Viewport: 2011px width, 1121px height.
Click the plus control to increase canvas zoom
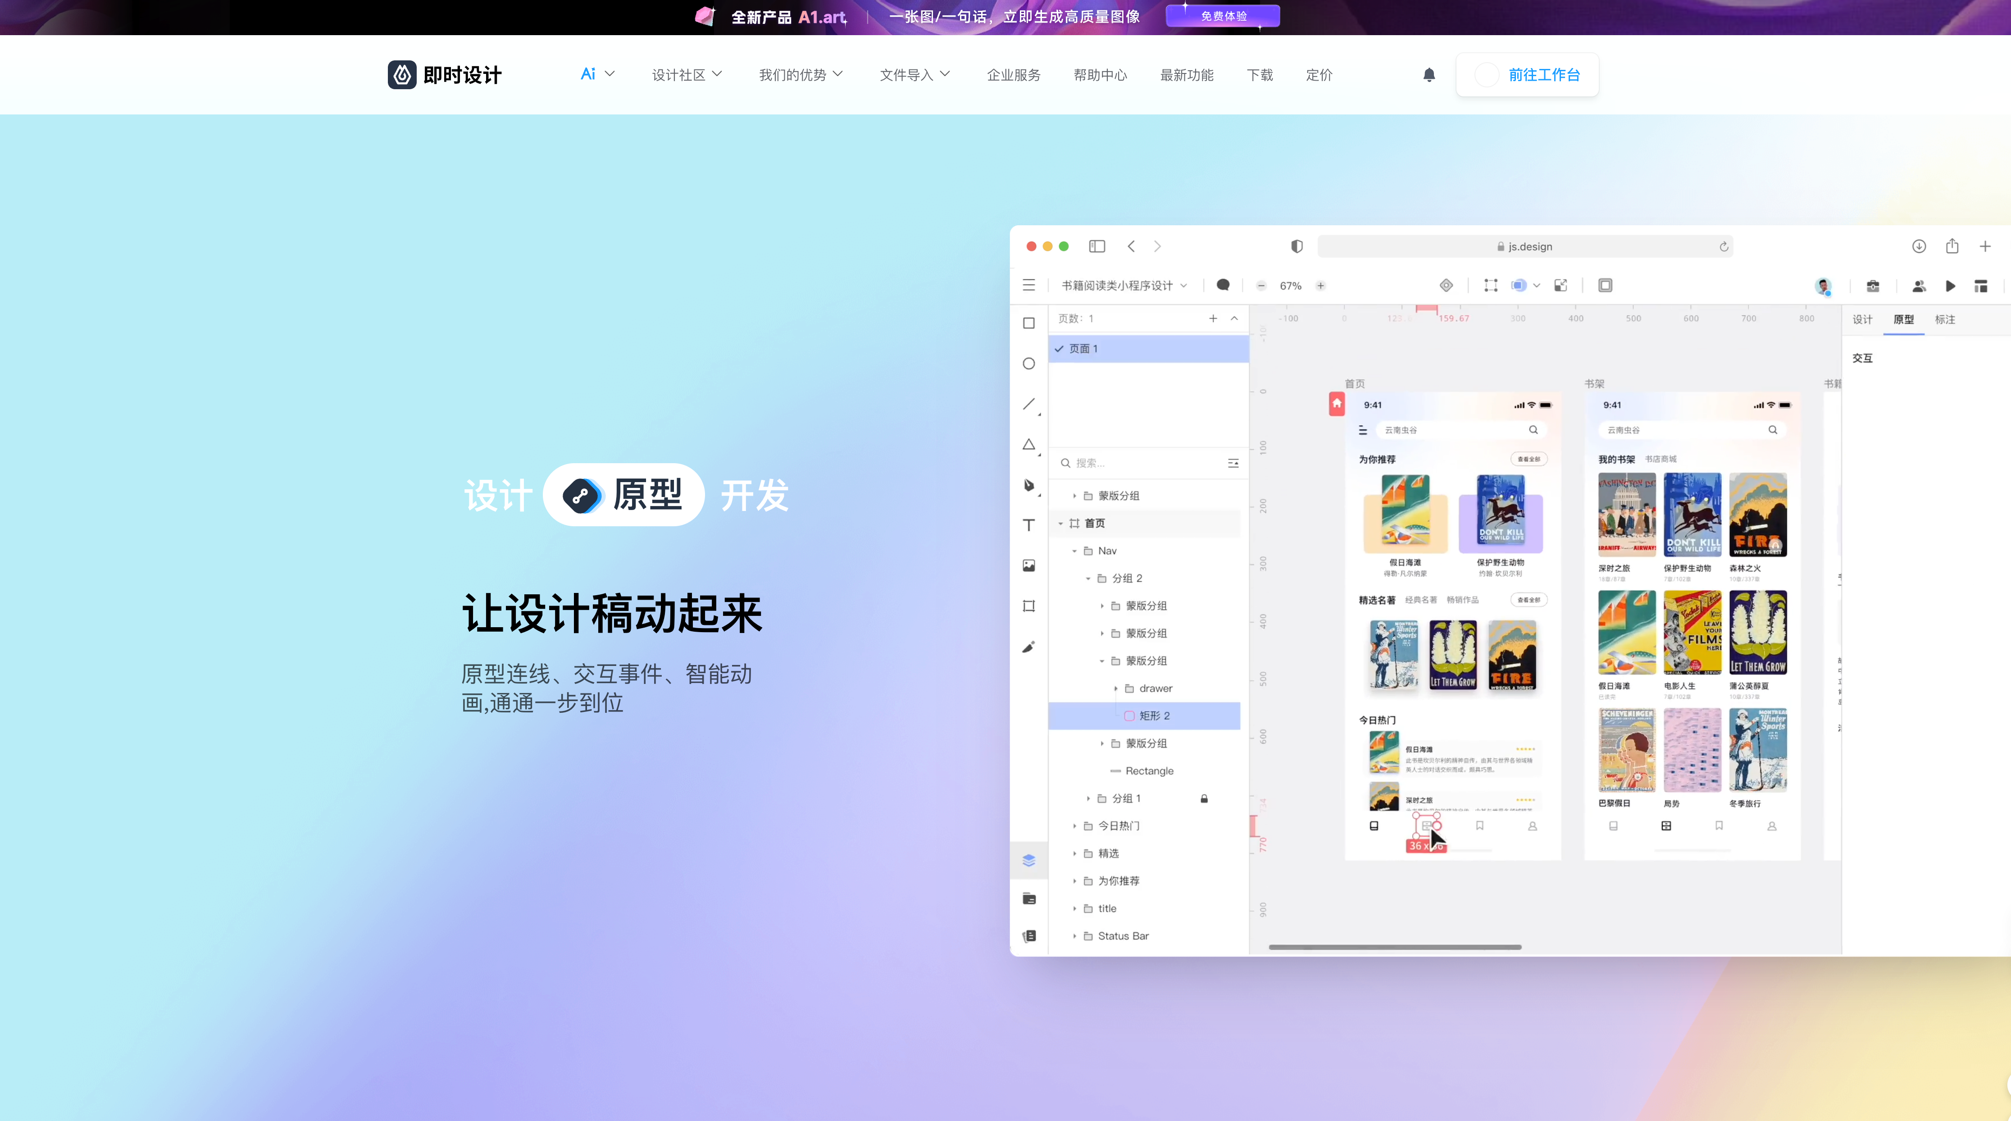coord(1319,286)
